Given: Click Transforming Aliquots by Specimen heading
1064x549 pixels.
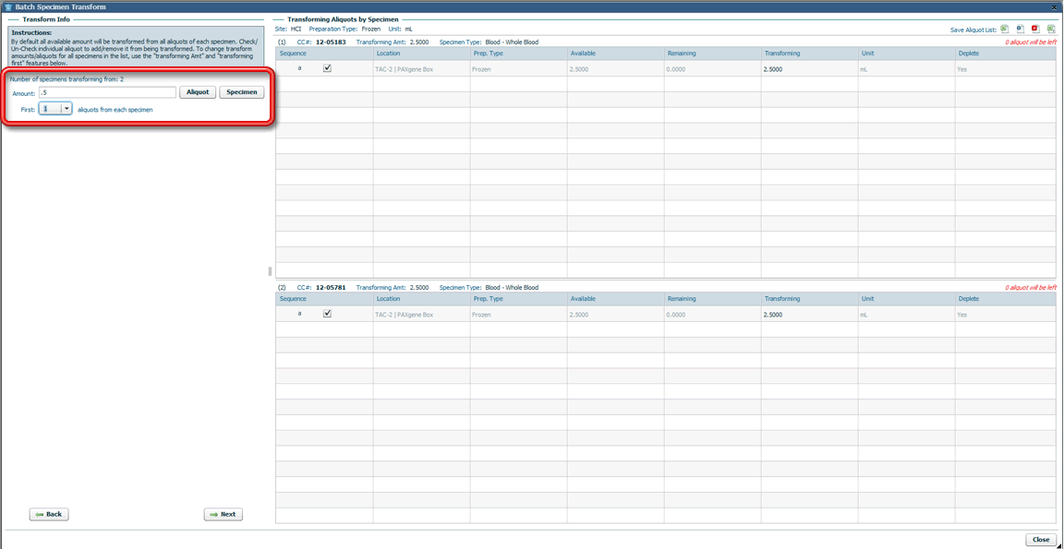Looking at the screenshot, I should coord(344,19).
